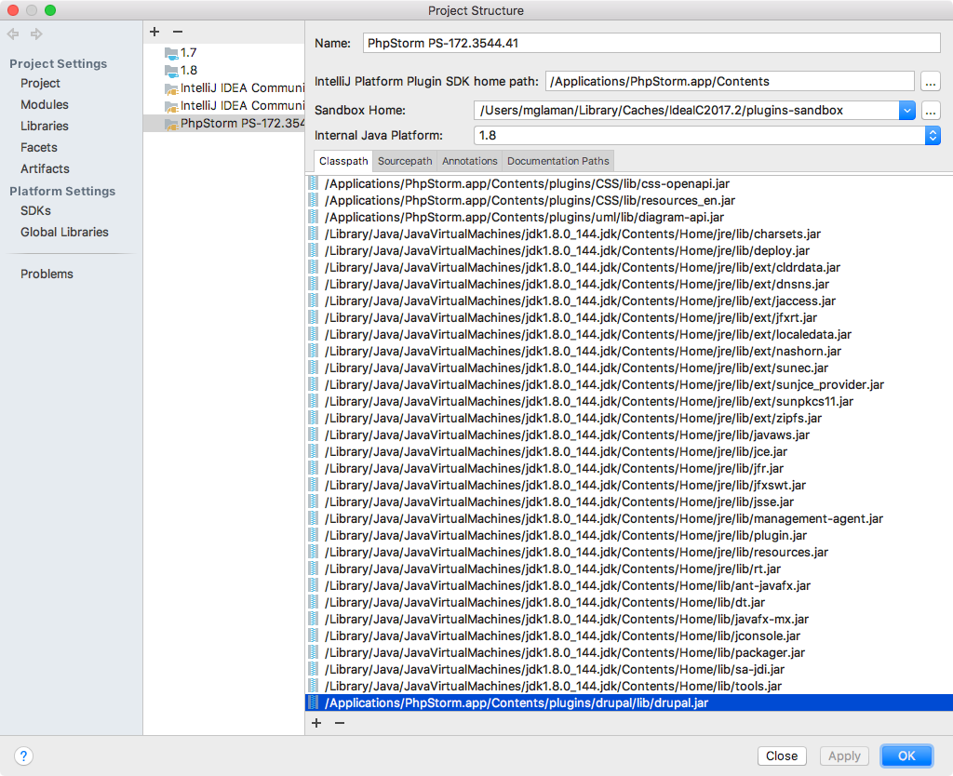Screen dimensions: 953x776
Task: Edit the SDK home path field
Action: pyautogui.click(x=730, y=82)
